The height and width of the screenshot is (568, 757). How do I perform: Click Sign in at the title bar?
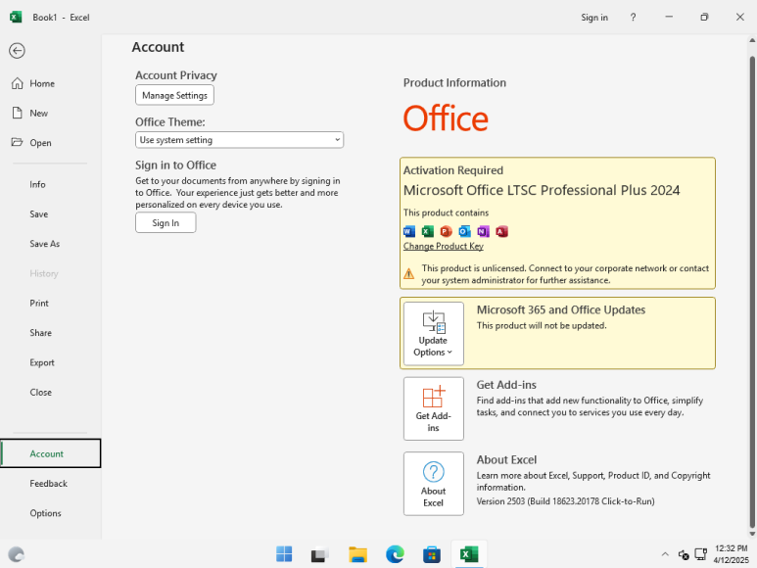(x=594, y=18)
